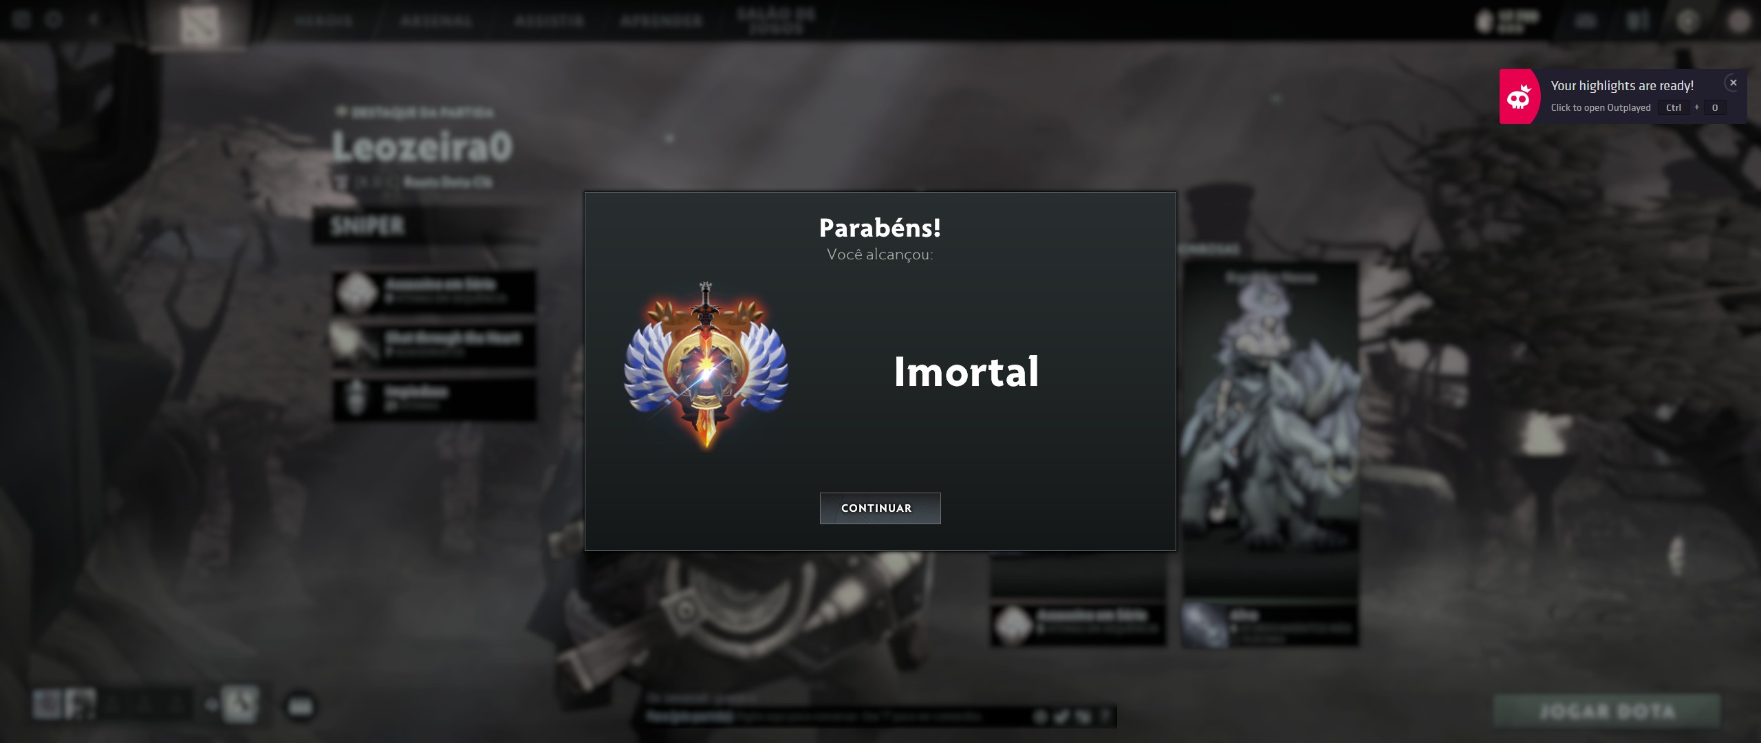1761x743 pixels.
Task: Select the Aprender top menu item
Action: click(x=661, y=21)
